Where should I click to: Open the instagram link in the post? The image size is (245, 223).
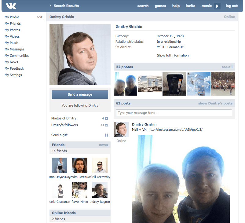click(x=175, y=130)
